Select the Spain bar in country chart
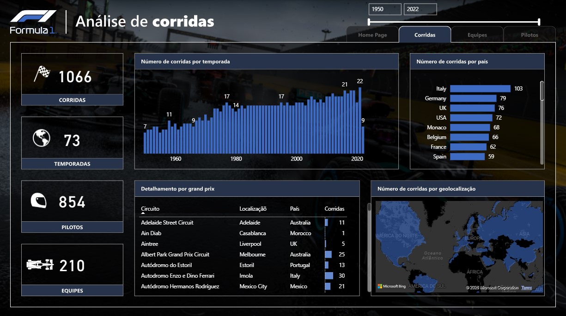The image size is (566, 316). tap(467, 157)
